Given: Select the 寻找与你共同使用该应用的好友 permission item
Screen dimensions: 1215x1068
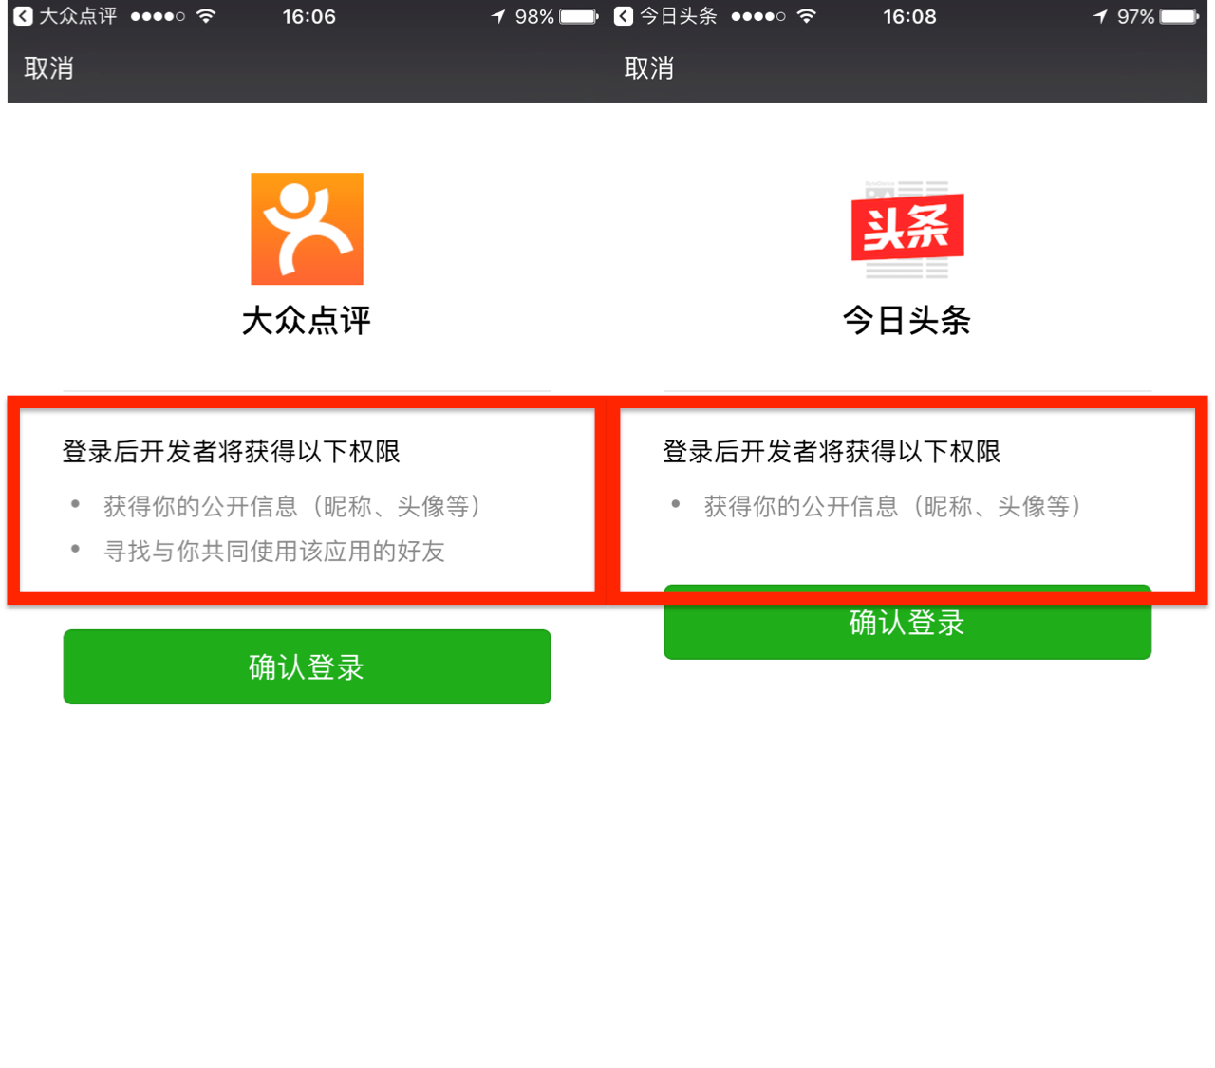Looking at the screenshot, I should click(273, 551).
